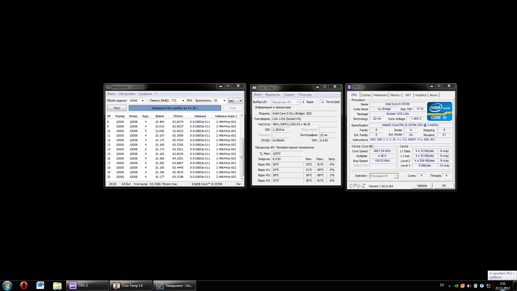Expand the Объём задачи dropdown arrow
Image resolution: width=517 pixels, height=291 pixels.
click(142, 101)
